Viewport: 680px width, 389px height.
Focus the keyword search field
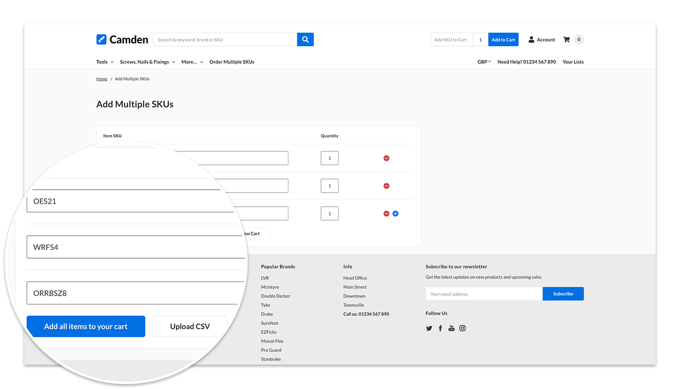point(225,39)
